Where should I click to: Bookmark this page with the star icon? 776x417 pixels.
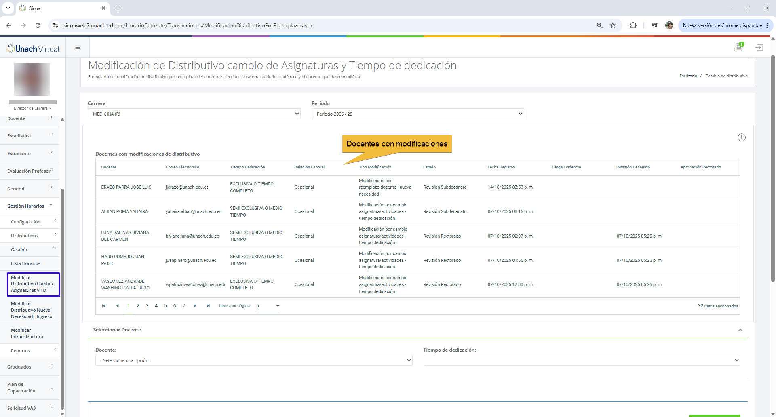613,25
